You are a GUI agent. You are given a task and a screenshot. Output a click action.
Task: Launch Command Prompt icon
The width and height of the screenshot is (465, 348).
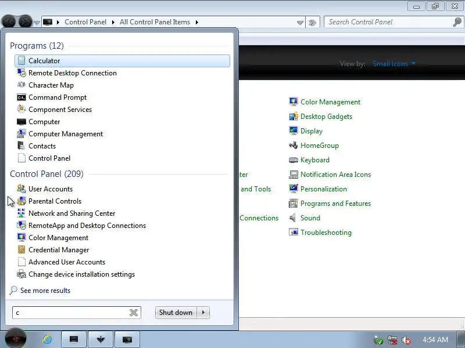click(x=22, y=97)
